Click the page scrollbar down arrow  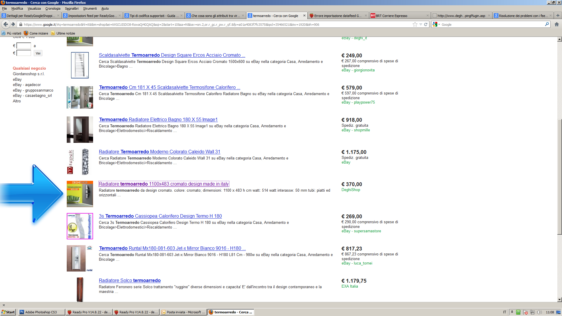[x=559, y=299]
